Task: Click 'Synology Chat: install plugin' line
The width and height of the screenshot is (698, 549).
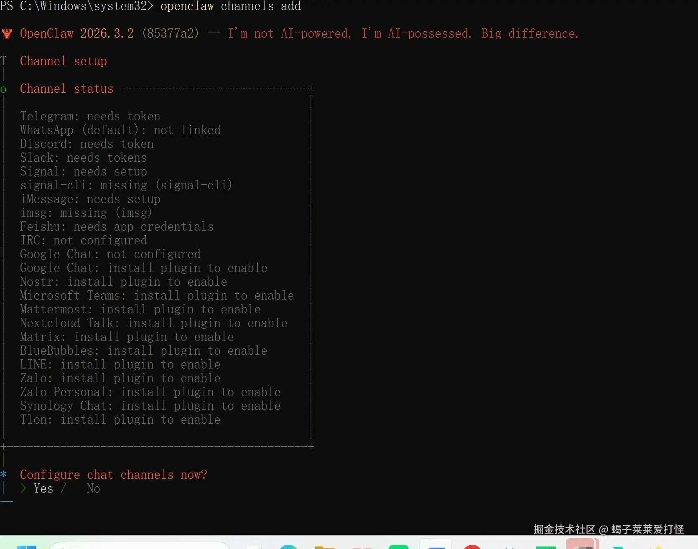Action: [150, 406]
